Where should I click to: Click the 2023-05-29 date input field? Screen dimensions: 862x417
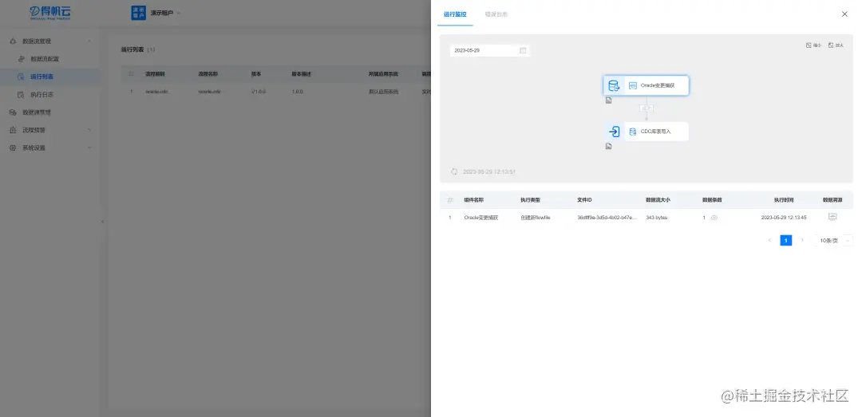[x=490, y=50]
